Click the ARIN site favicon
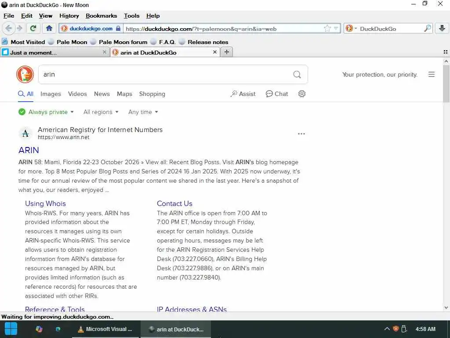 coord(25,133)
